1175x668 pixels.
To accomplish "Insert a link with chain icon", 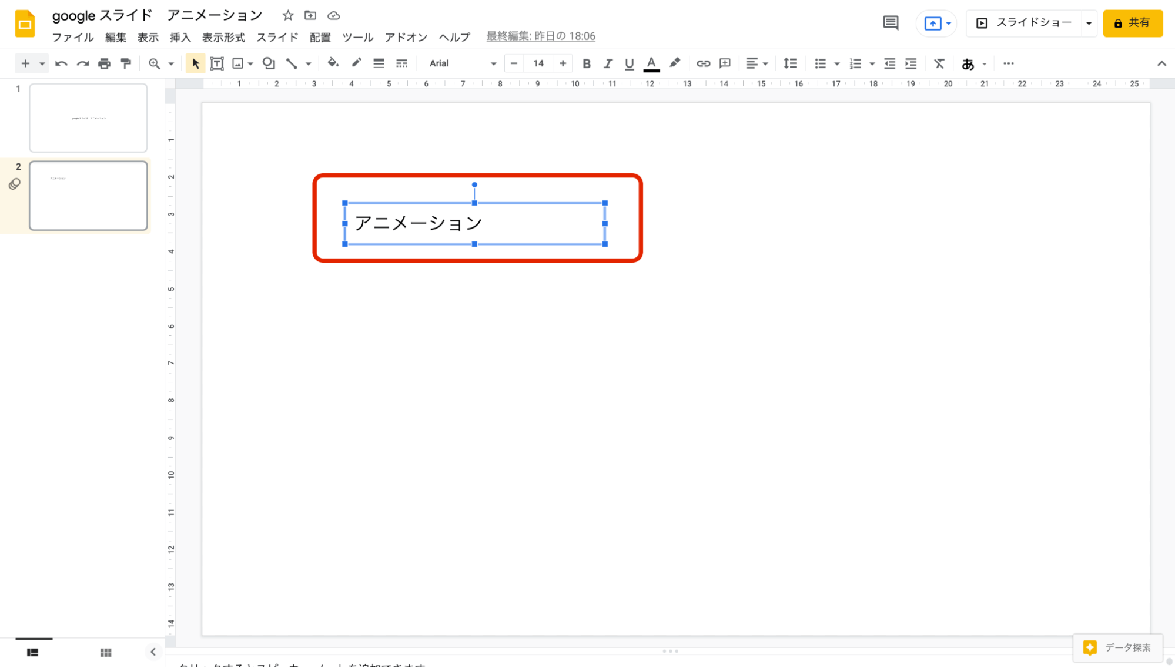I will (x=704, y=63).
